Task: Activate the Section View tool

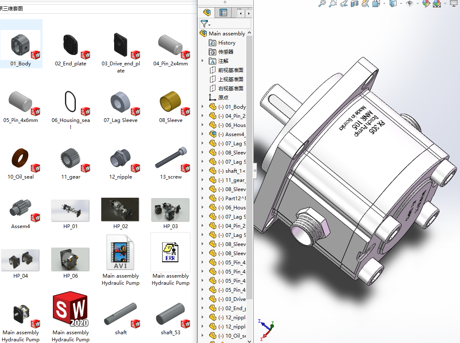Action: (354, 4)
